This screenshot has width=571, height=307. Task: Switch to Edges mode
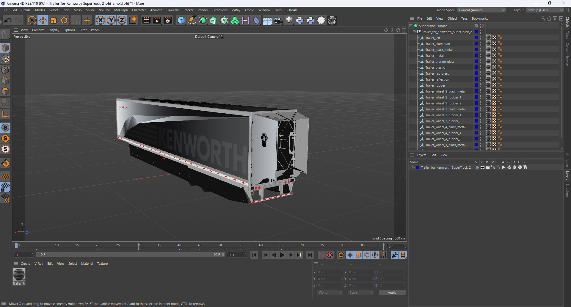[x=5, y=81]
